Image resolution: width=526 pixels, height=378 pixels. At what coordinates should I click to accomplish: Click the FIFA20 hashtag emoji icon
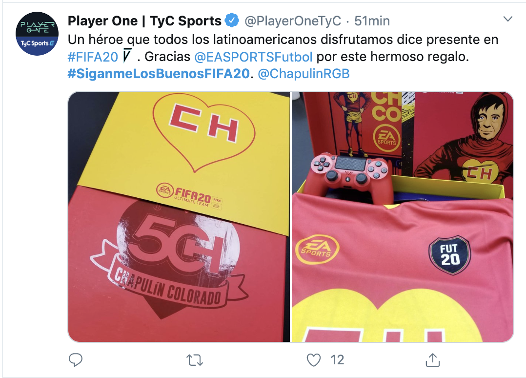tap(126, 56)
